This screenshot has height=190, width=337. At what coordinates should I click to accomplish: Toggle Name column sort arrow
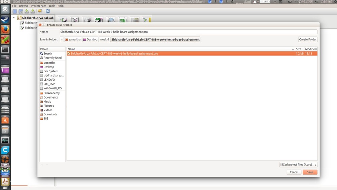click(293, 49)
